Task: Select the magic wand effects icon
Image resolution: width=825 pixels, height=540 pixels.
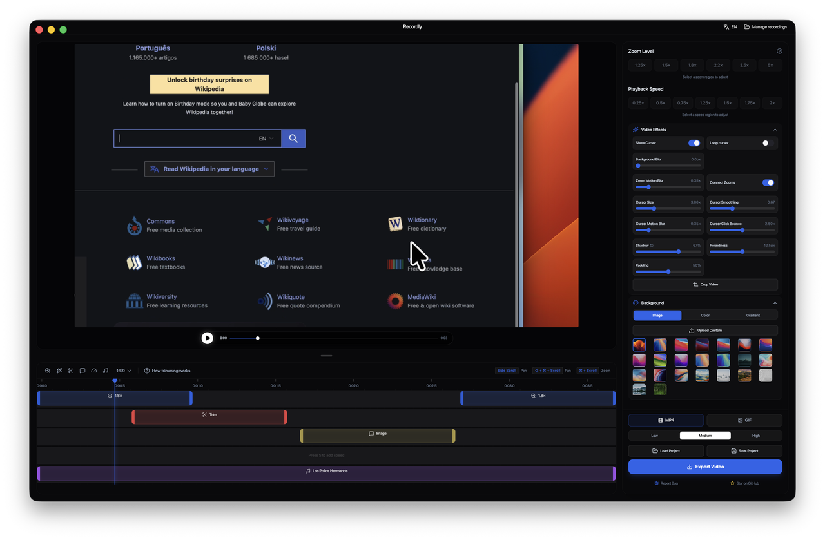Action: [59, 371]
